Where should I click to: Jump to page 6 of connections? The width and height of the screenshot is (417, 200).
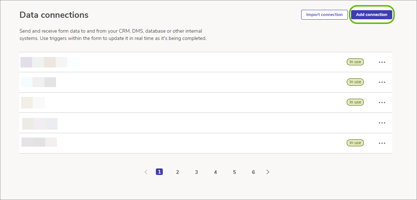click(x=253, y=172)
